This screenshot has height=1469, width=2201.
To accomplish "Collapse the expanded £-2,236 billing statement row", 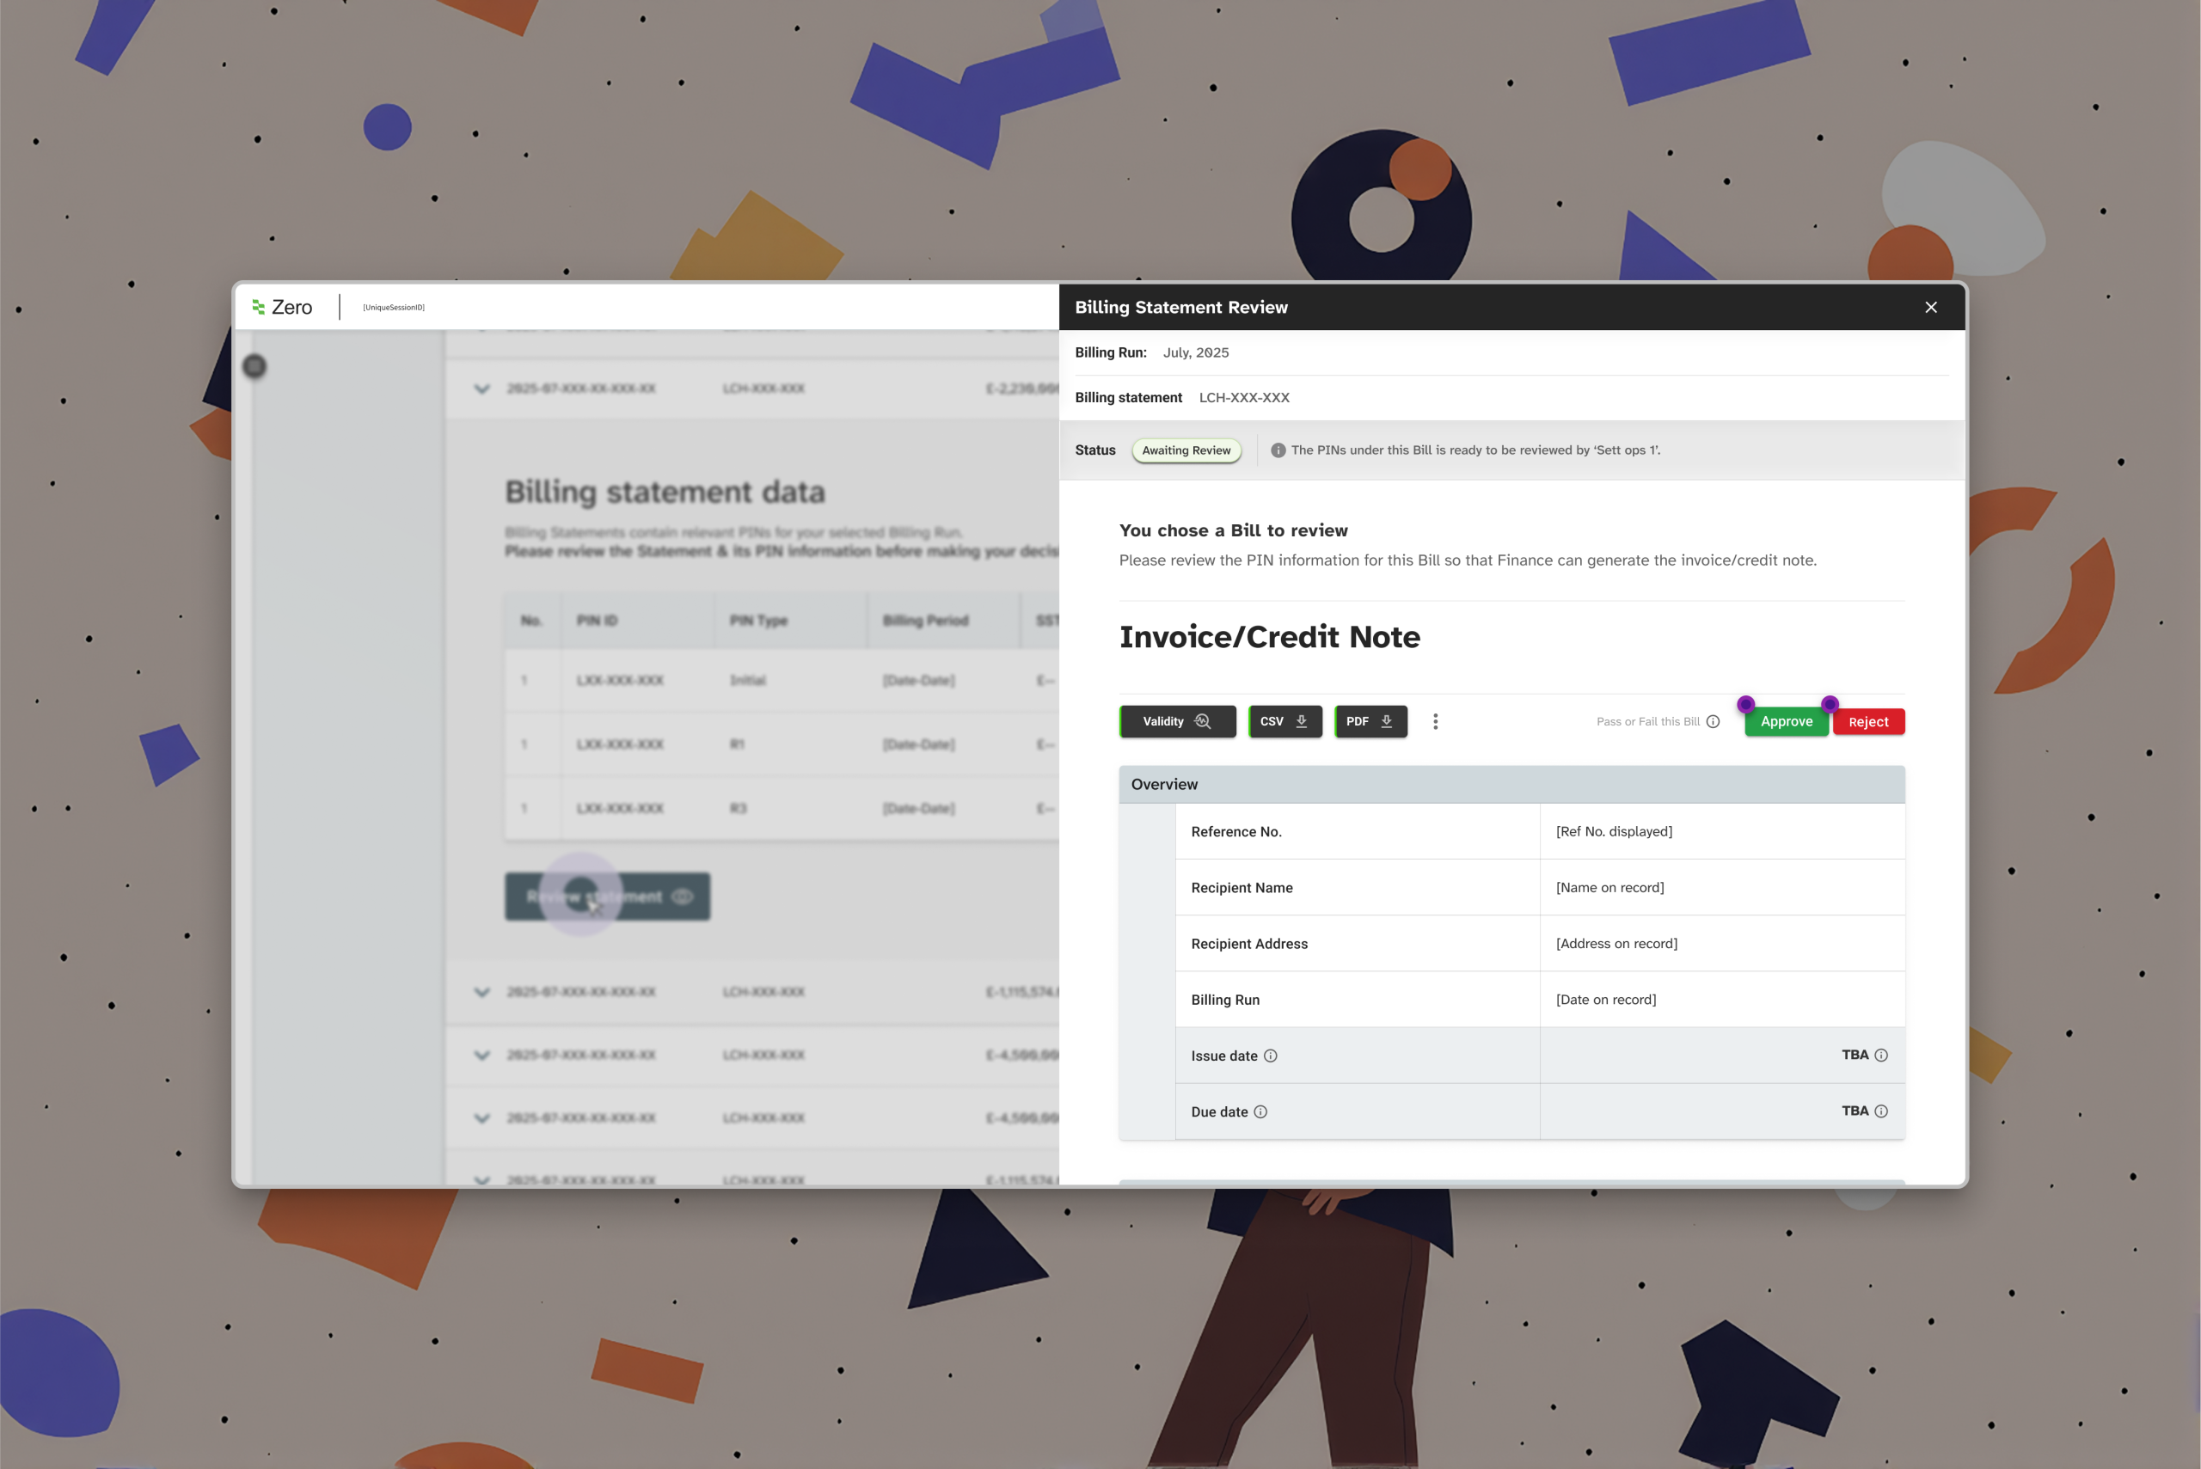I will coord(481,389).
